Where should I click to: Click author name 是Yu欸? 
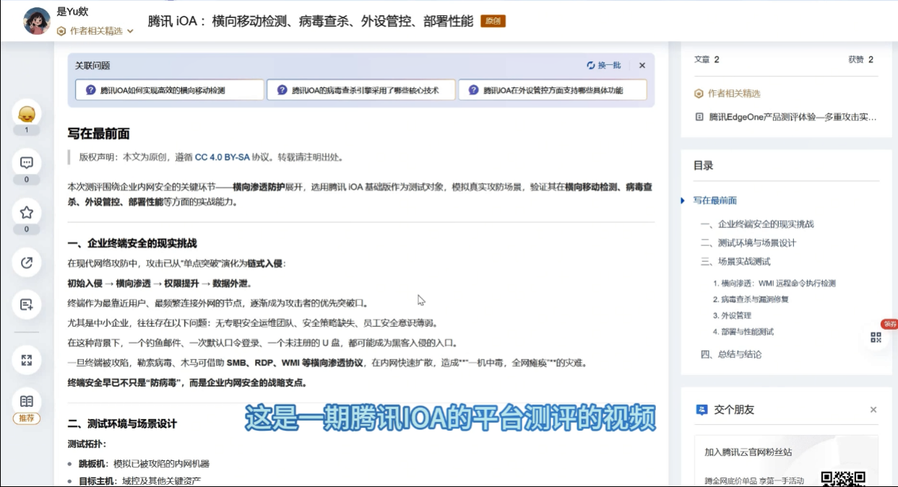[72, 12]
